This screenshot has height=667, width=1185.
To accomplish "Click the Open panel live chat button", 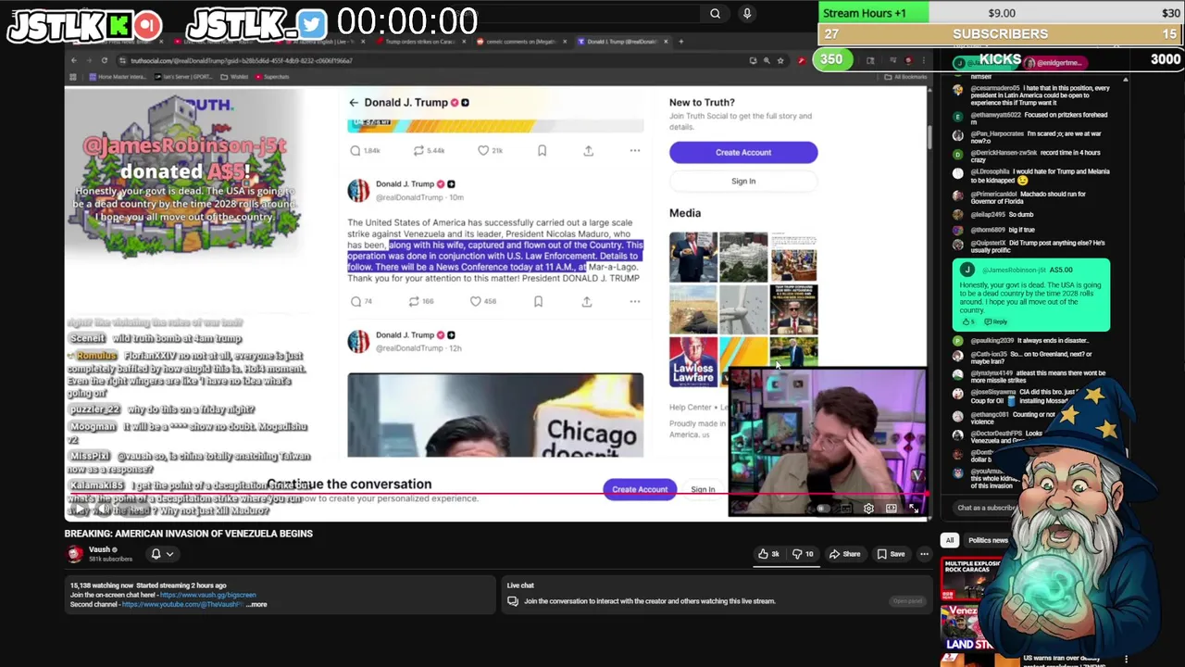I will click(x=907, y=601).
